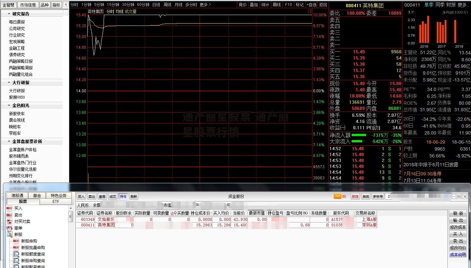
Task: Open the mail envelope icon showing (0)
Action: 337,196
